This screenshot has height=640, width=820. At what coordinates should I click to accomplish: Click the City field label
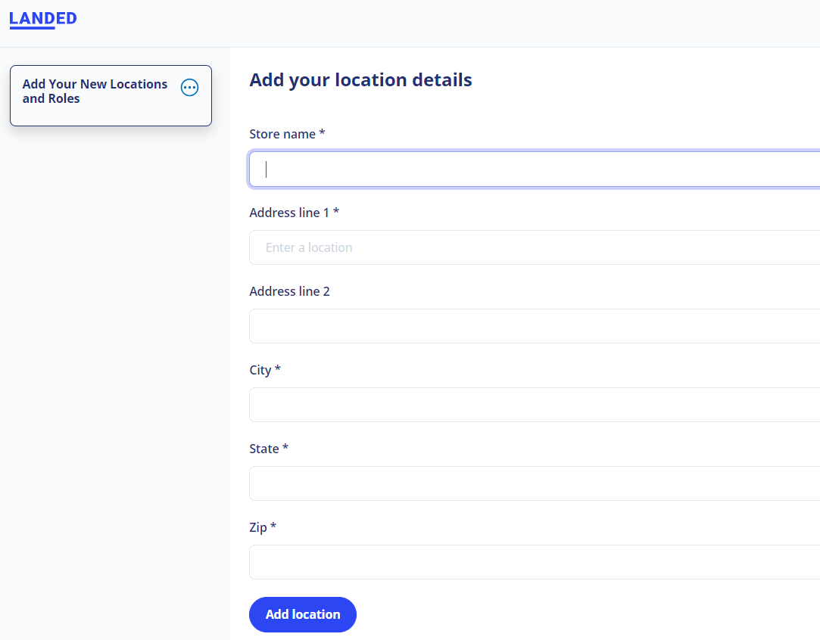(x=264, y=369)
